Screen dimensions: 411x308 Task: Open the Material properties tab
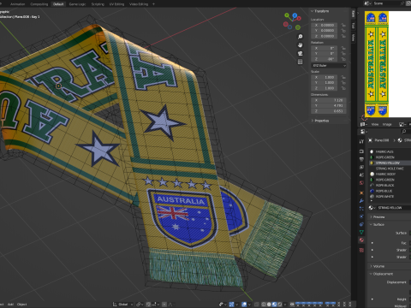361,240
